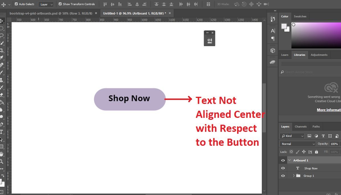Select the Move tool in the toolbox
This screenshot has width=341, height=195.
(x=1, y=21)
